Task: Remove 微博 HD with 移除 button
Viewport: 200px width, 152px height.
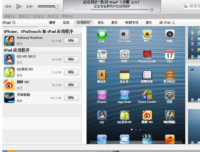Action: point(71,85)
